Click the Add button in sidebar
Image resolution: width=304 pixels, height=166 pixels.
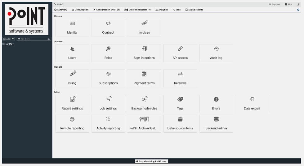(x=9, y=39)
